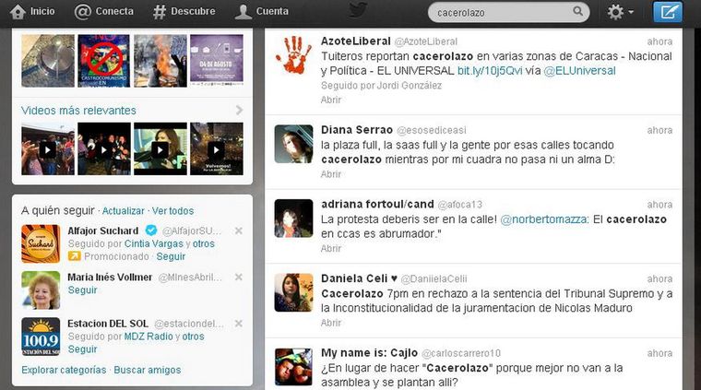Open the Cuenta tab
This screenshot has width=701, height=390.
(262, 12)
